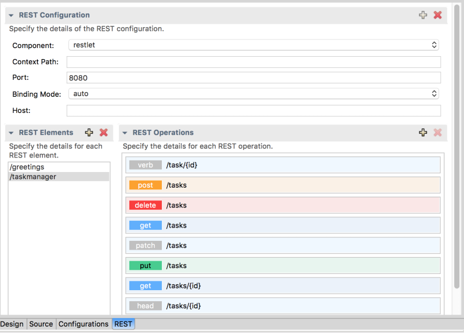Screen dimensions: 464x333
Task: Delete the selected REST element
Action: [104, 133]
